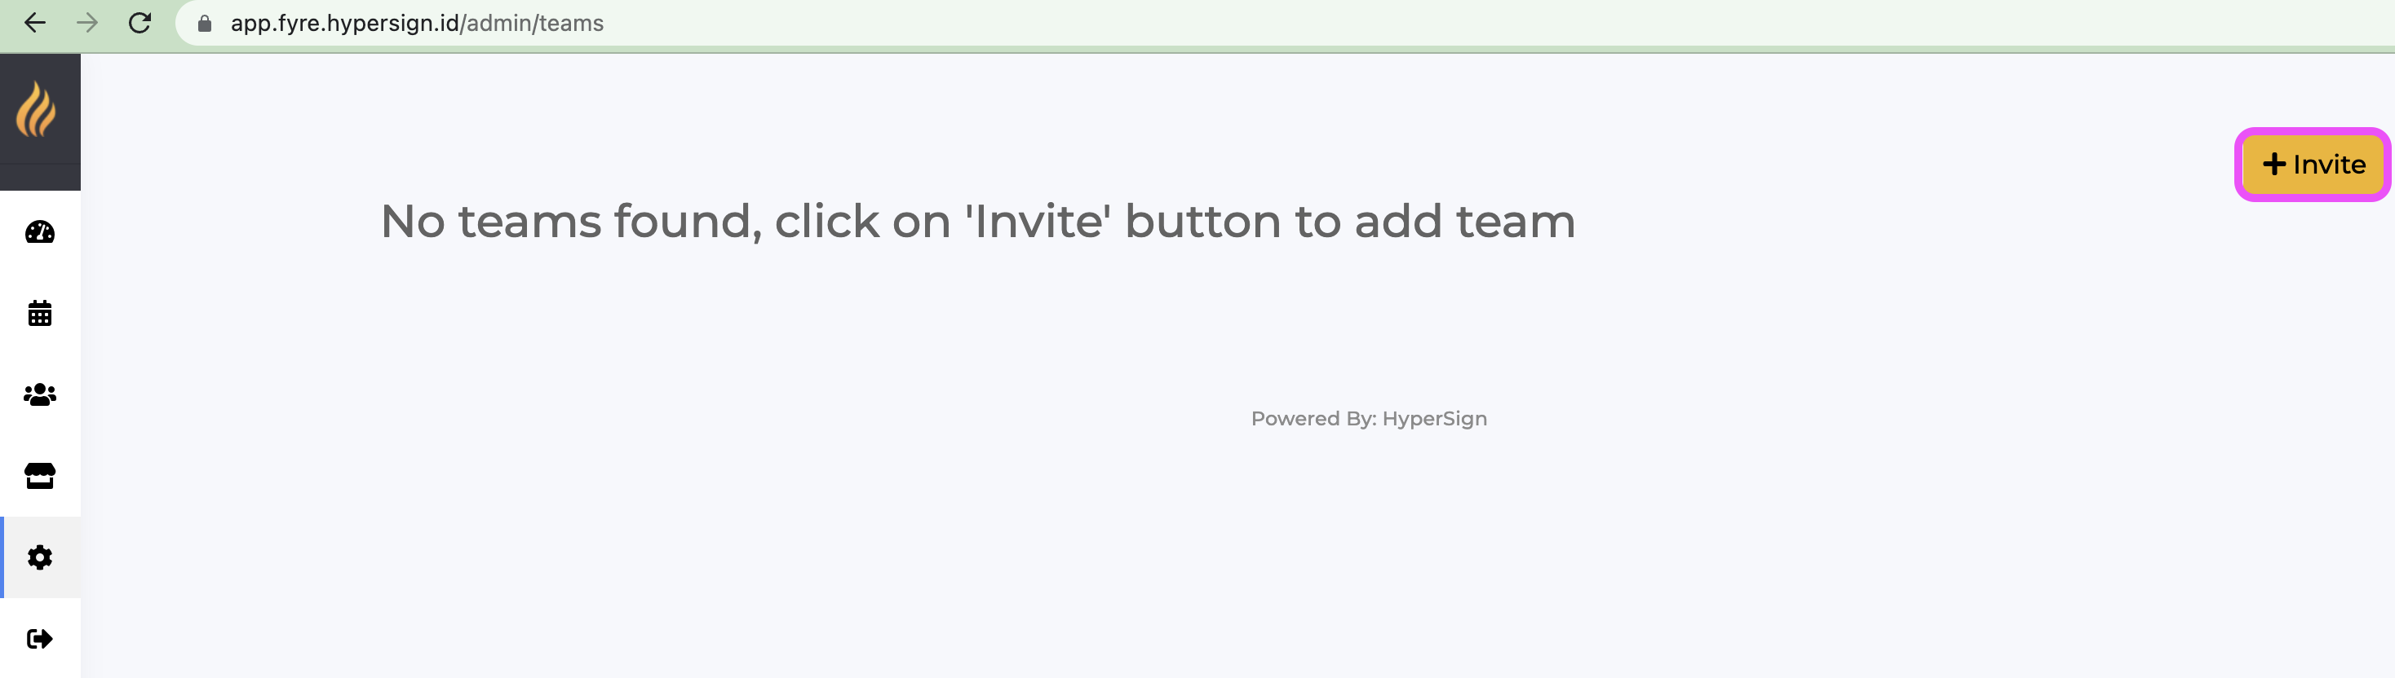Open the calendar events icon in sidebar
This screenshot has width=2395, height=678.
pos(39,314)
